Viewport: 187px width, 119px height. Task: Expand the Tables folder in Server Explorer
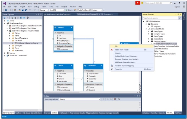(10, 33)
